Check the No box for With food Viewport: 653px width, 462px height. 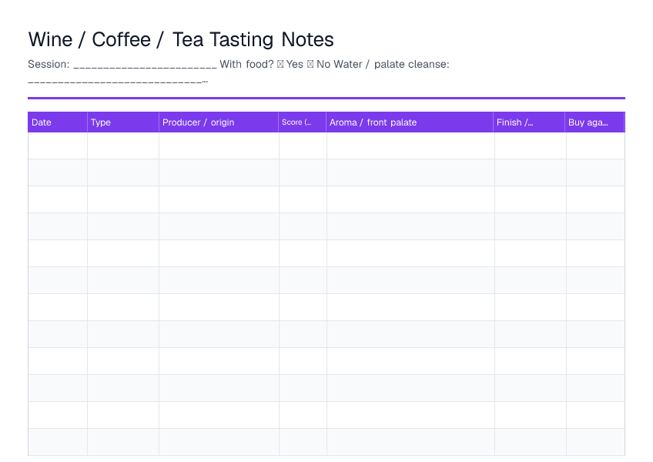pyautogui.click(x=310, y=64)
